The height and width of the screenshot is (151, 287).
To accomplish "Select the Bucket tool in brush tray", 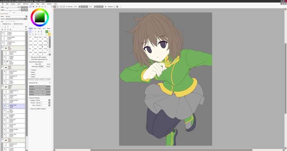I will [31, 46].
